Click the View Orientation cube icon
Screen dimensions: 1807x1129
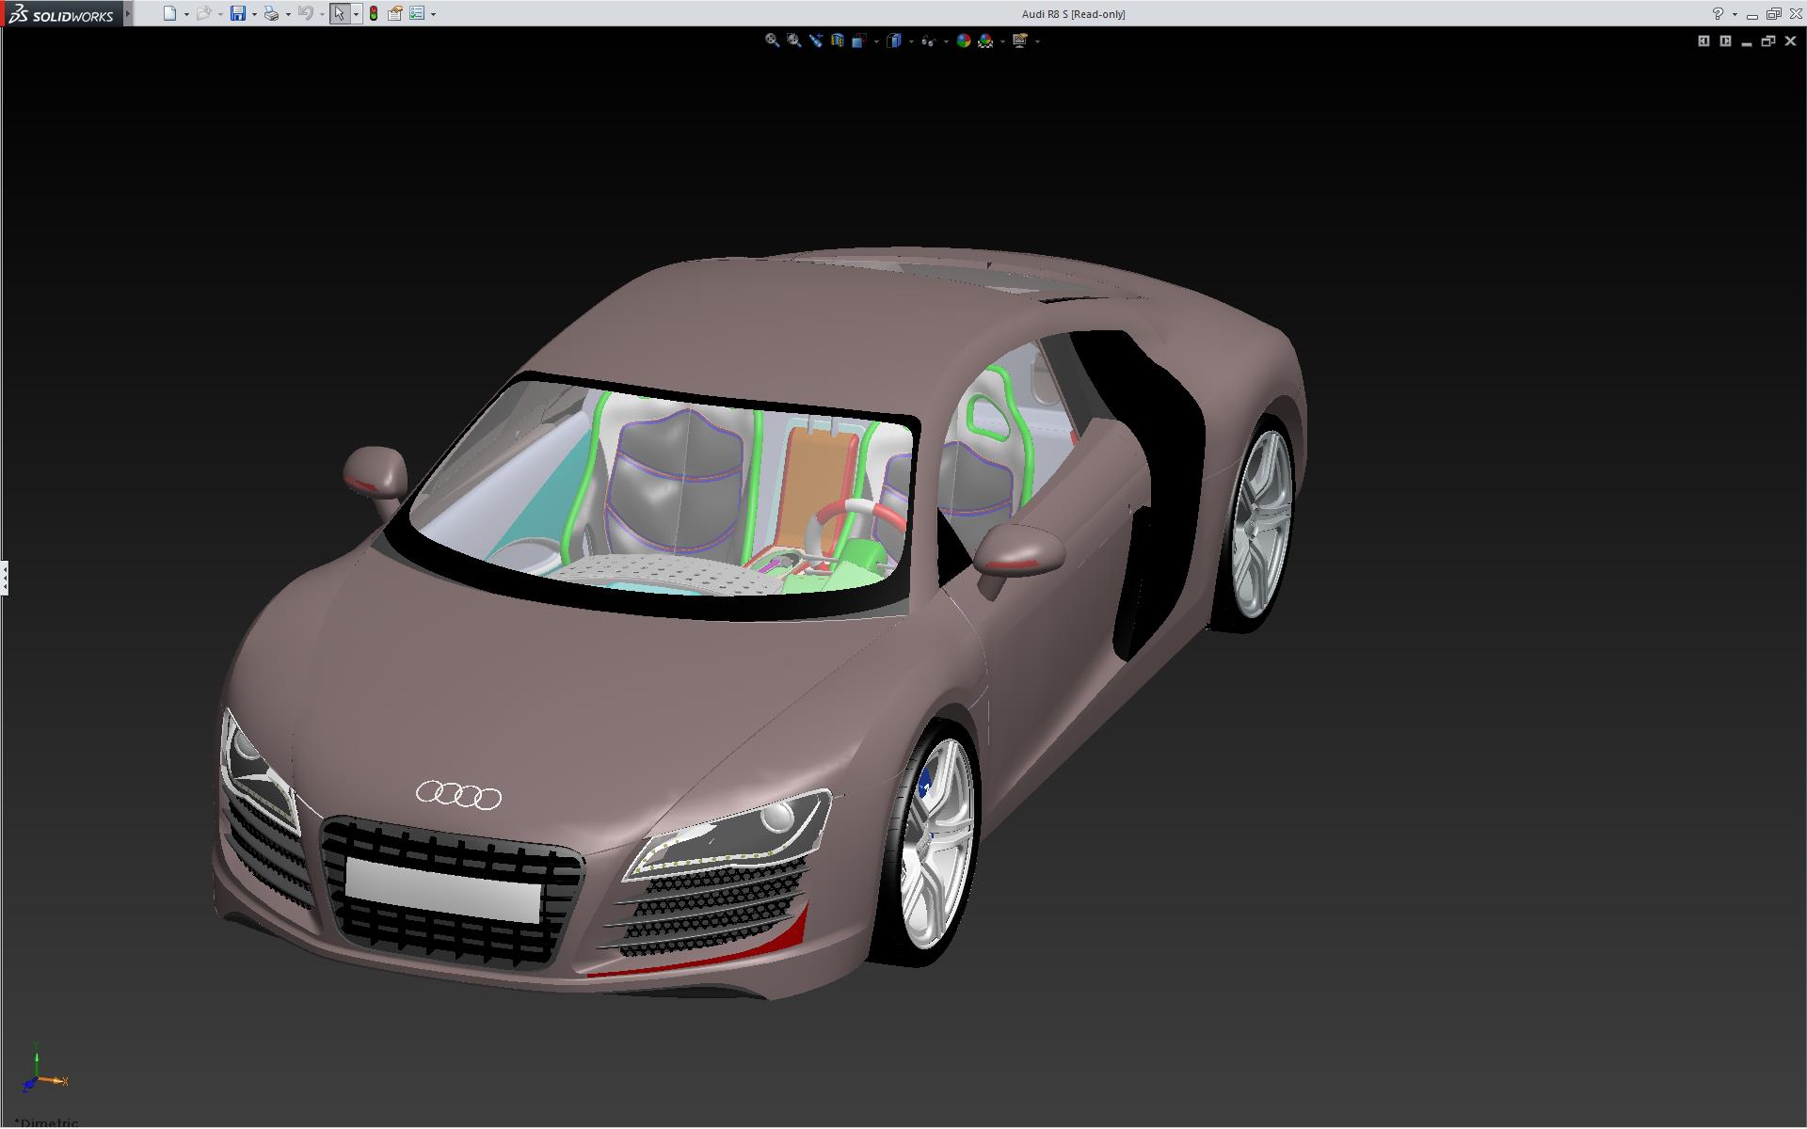tap(858, 40)
